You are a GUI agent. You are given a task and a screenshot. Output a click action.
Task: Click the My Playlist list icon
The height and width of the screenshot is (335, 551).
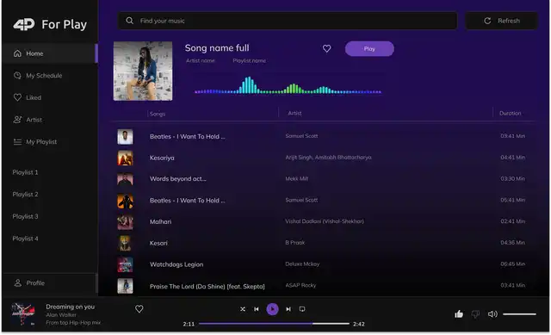(x=17, y=141)
